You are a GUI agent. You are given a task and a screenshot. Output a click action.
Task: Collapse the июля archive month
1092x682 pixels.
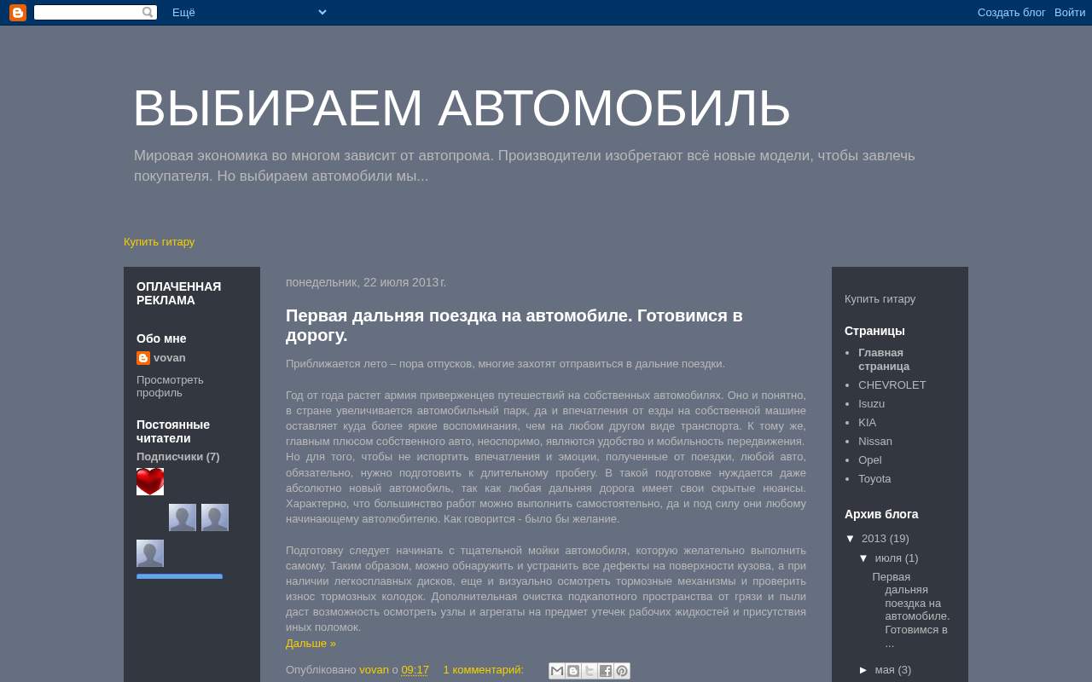(x=863, y=558)
